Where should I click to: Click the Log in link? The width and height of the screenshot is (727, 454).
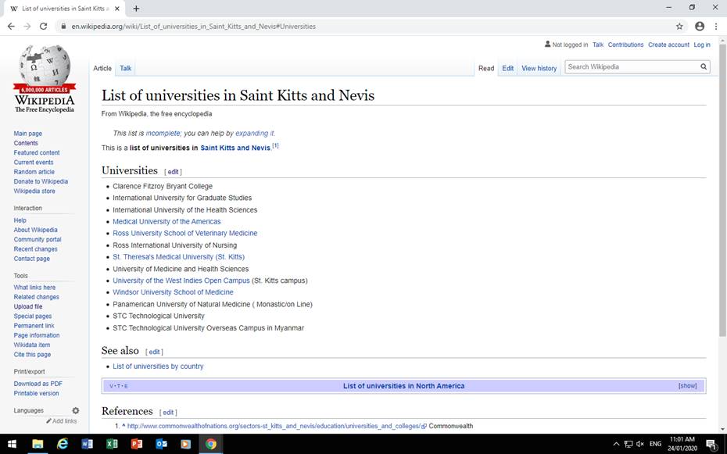coord(702,45)
